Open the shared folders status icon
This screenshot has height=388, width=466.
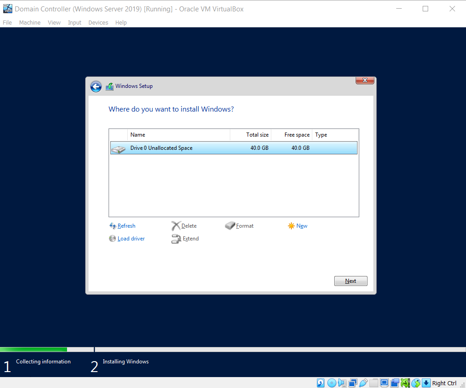tap(373, 383)
